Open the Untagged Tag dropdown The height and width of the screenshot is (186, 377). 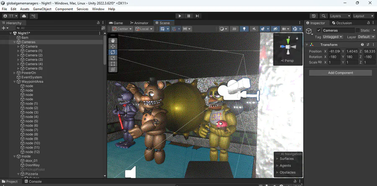pyautogui.click(x=333, y=37)
